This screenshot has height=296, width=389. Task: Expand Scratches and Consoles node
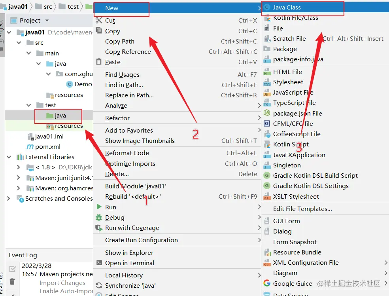(x=9, y=198)
